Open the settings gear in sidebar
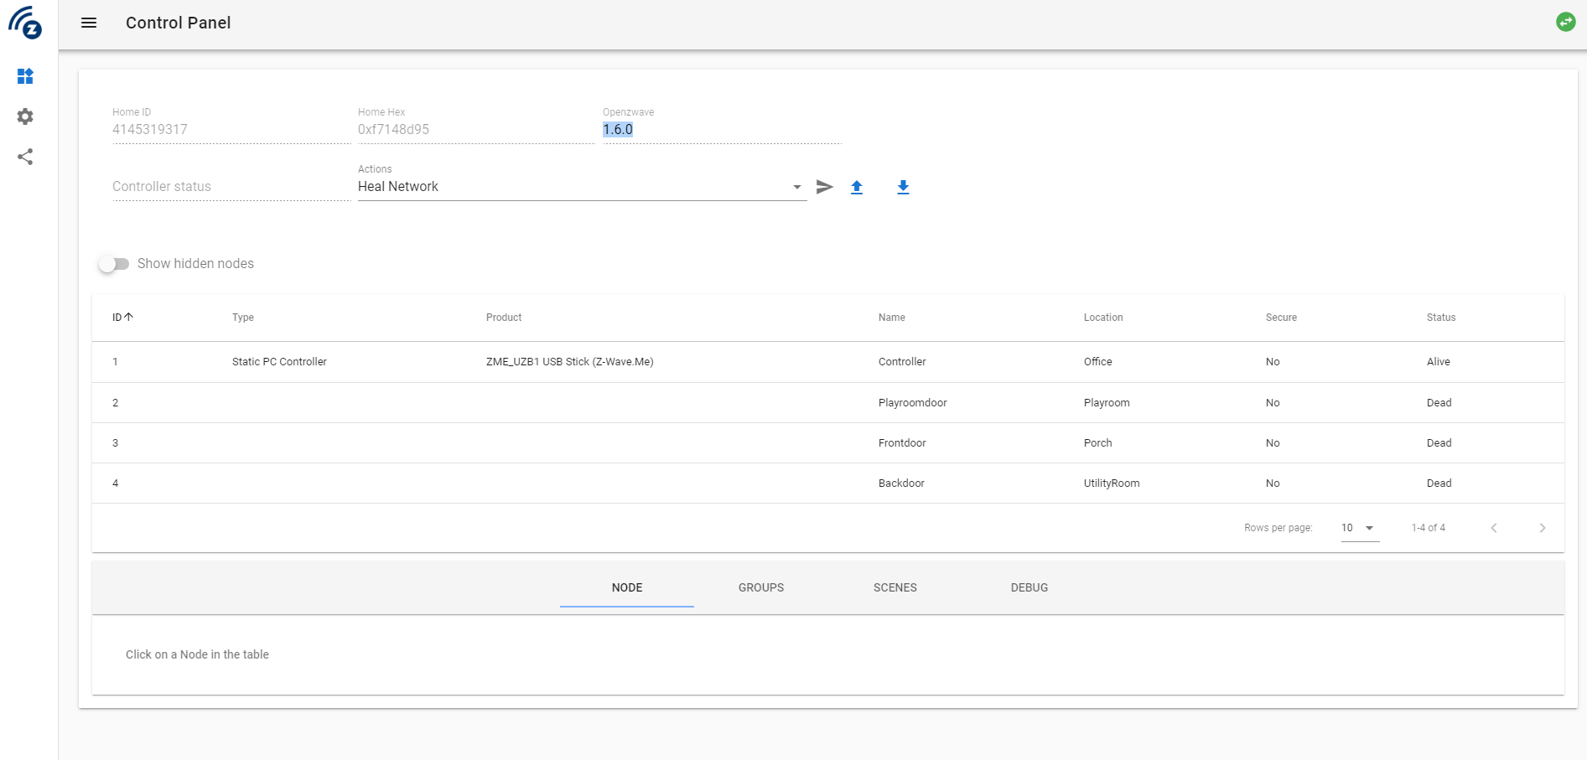The width and height of the screenshot is (1587, 760). click(x=25, y=116)
